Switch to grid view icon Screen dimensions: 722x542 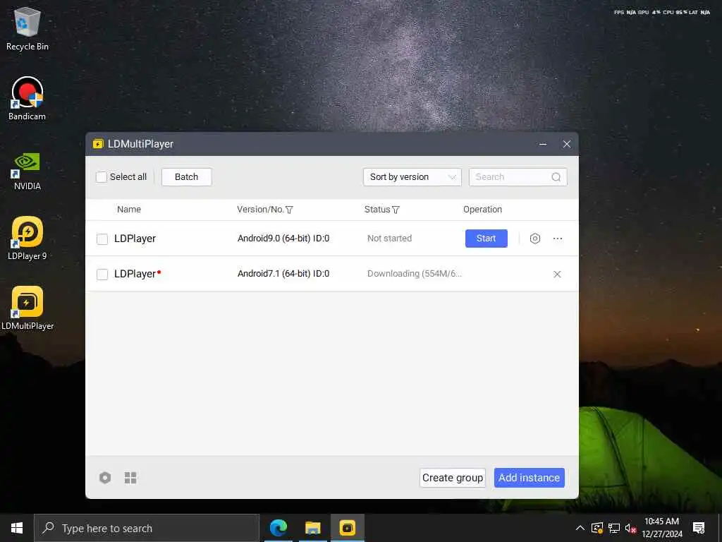pyautogui.click(x=130, y=478)
